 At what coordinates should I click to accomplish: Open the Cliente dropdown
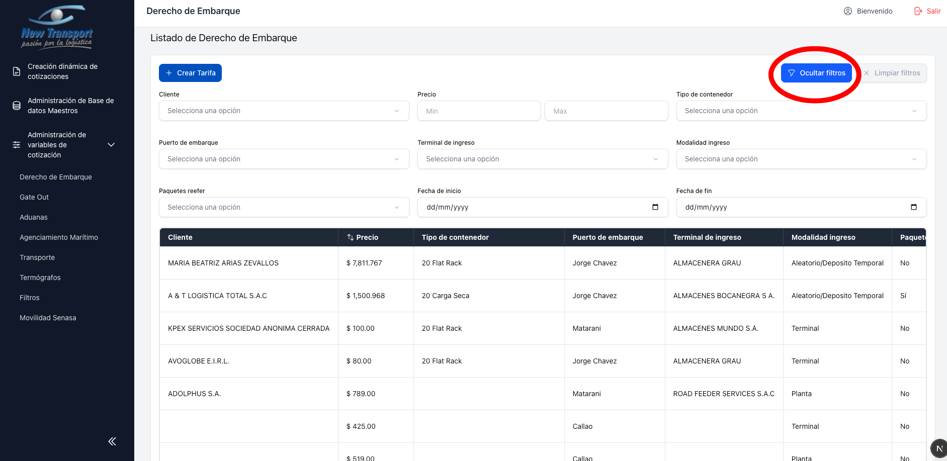pyautogui.click(x=284, y=111)
